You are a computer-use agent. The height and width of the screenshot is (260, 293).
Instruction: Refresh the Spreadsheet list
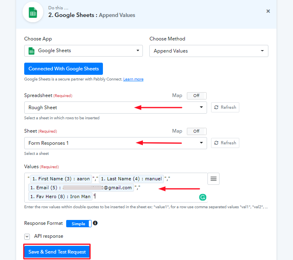click(x=225, y=107)
